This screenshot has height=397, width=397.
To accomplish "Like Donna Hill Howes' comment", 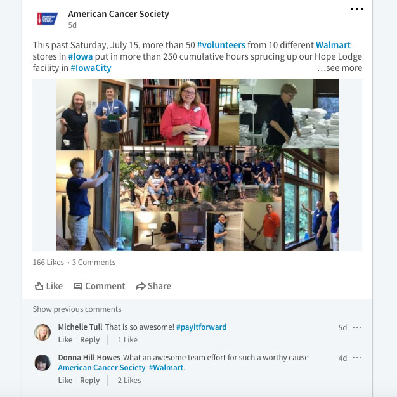I will pos(65,381).
